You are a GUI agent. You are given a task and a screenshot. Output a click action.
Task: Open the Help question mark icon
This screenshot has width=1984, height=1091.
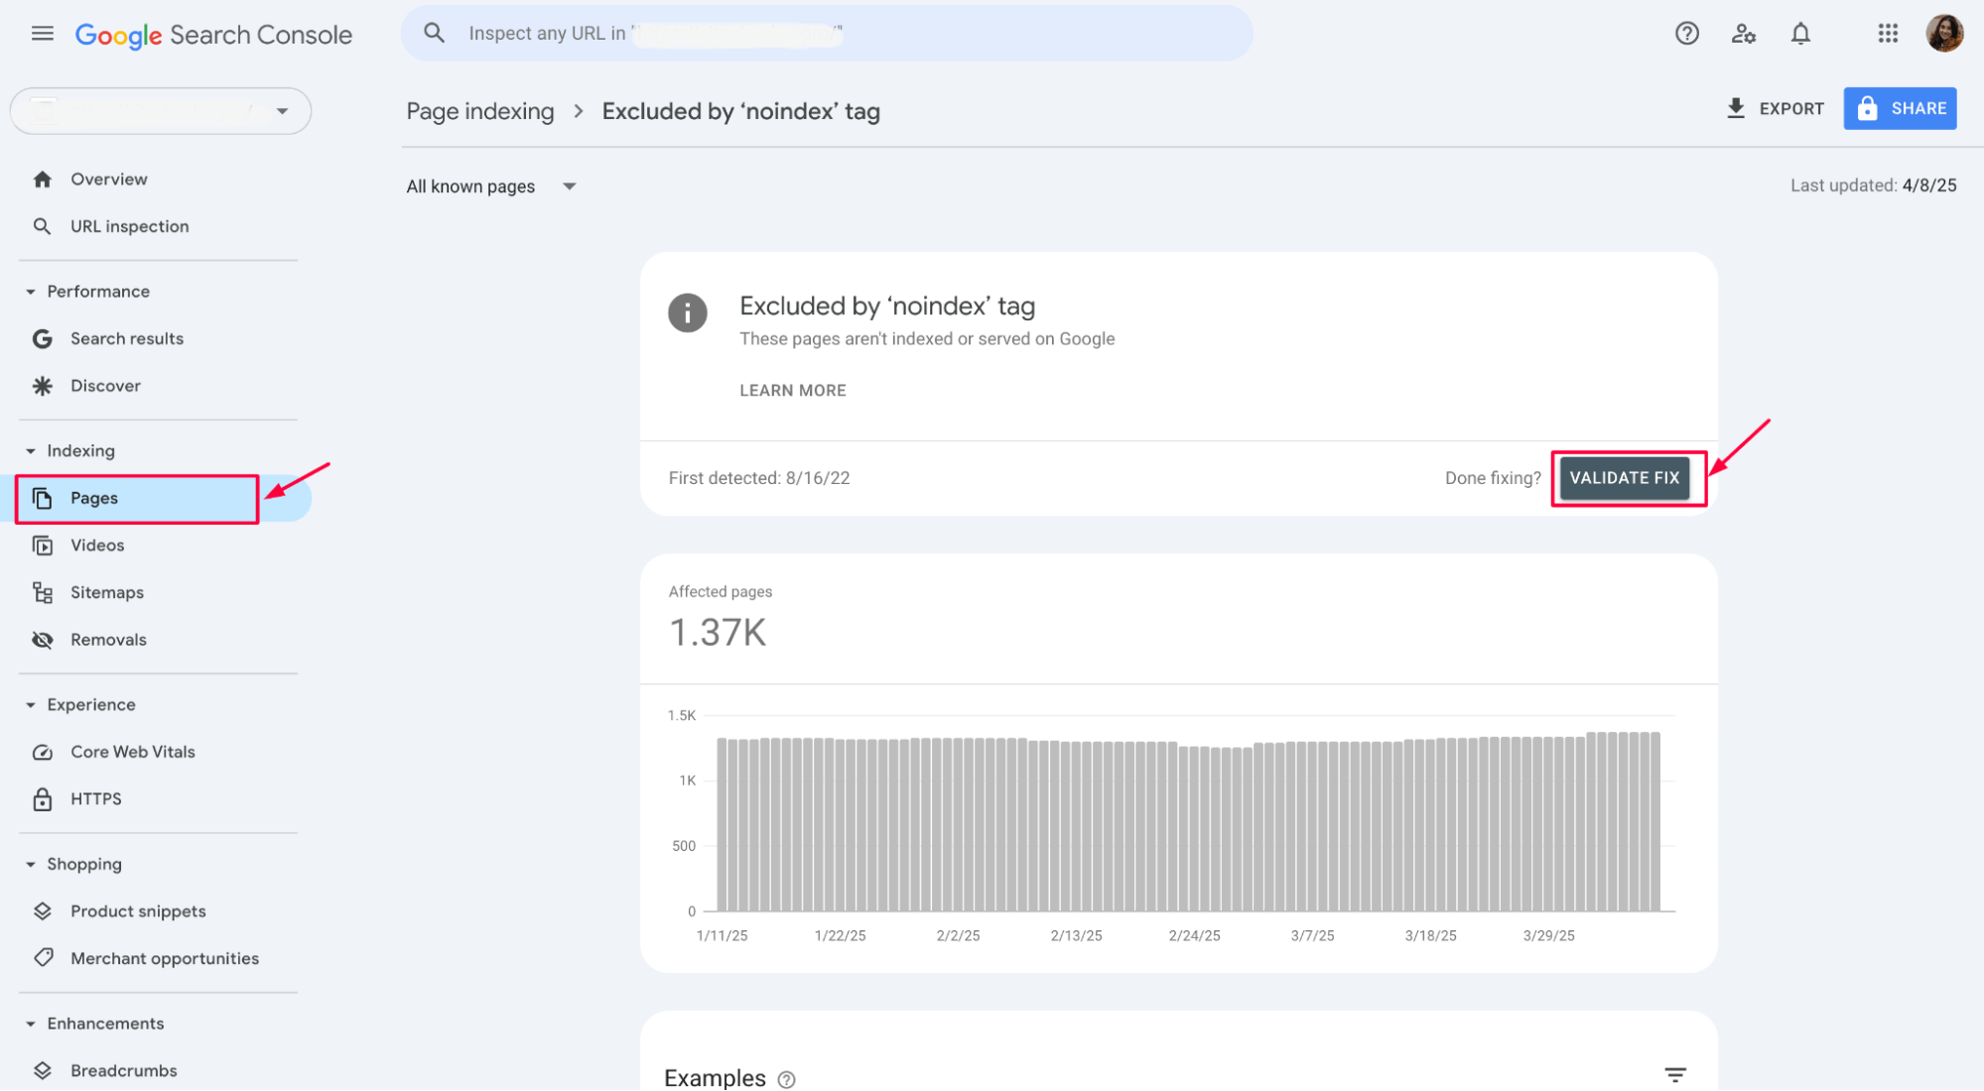point(1686,34)
